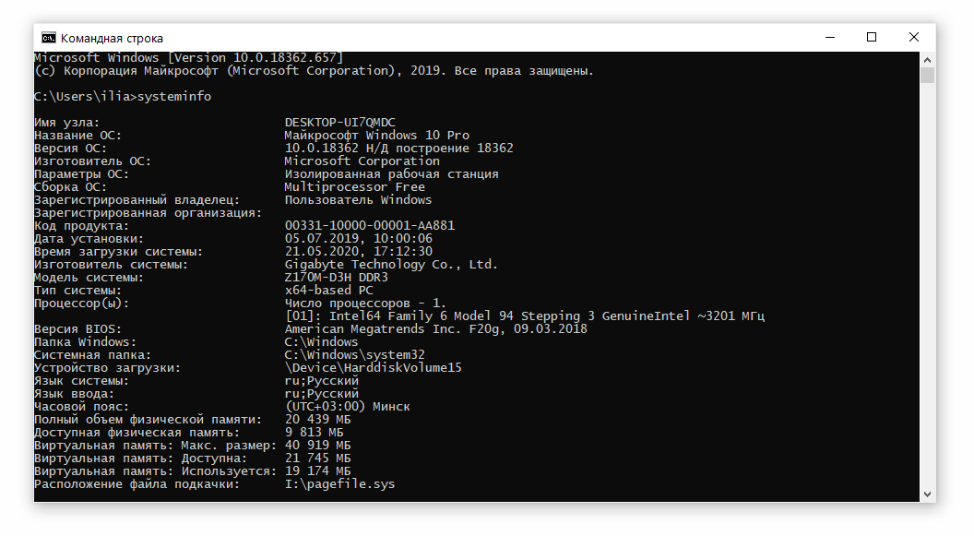Click the 'Версия BIOS:' label
This screenshot has height=536, width=974.
tap(77, 329)
